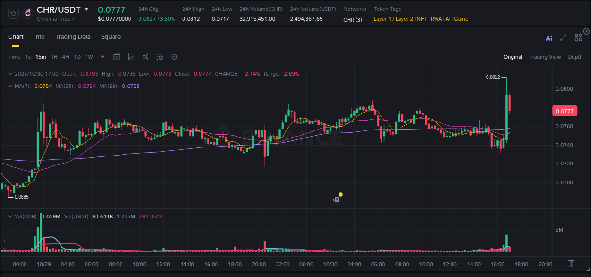Select the 1H timeframe interval

[x=54, y=57]
